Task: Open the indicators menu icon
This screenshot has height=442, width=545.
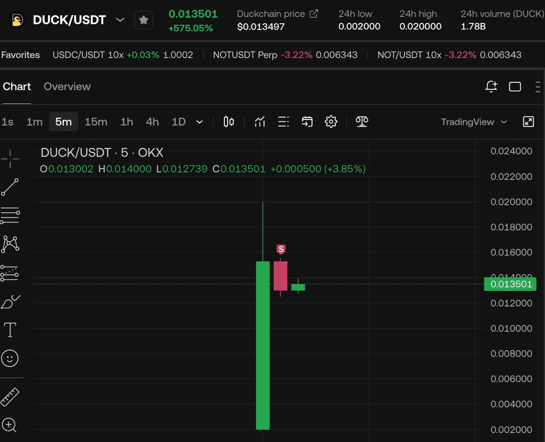Action: [260, 122]
